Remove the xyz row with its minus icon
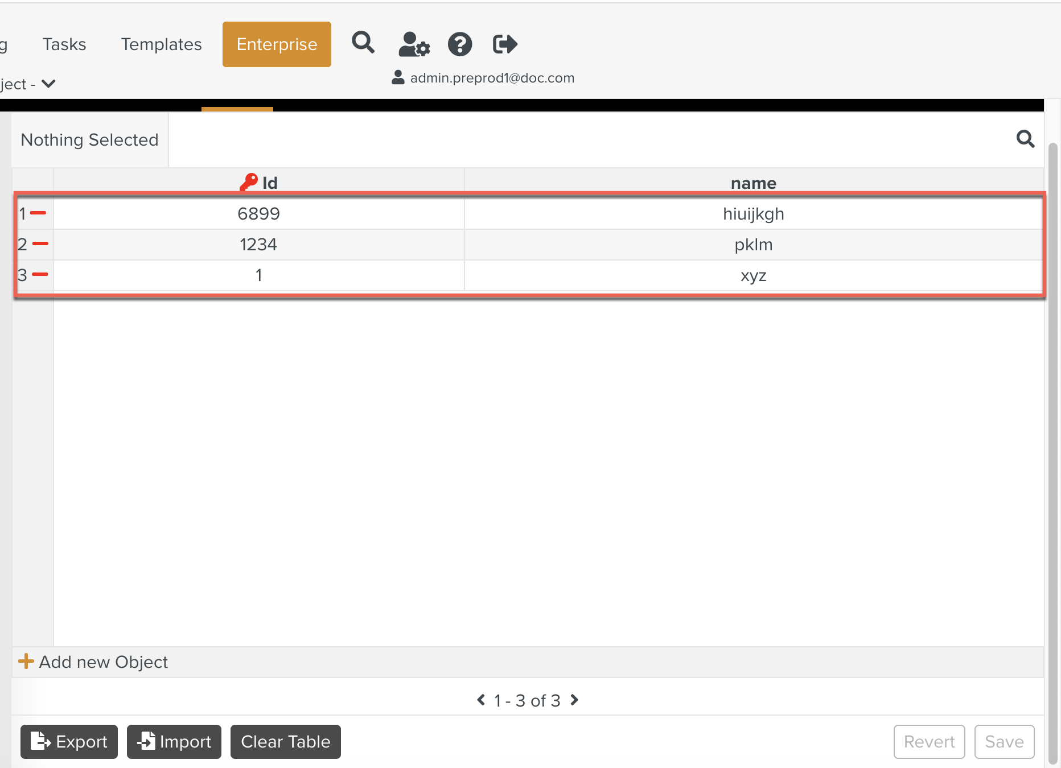 (x=39, y=275)
